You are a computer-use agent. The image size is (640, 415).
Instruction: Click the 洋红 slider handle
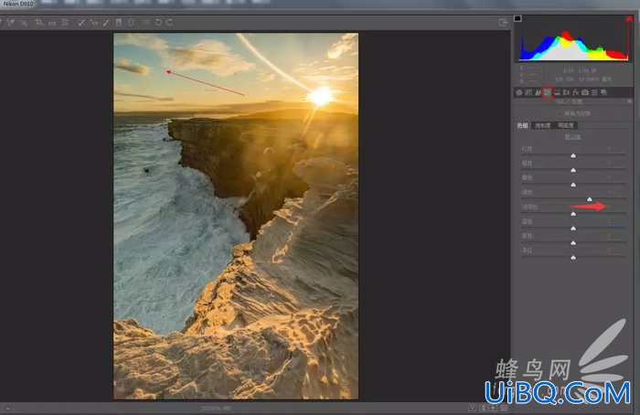[x=573, y=258]
